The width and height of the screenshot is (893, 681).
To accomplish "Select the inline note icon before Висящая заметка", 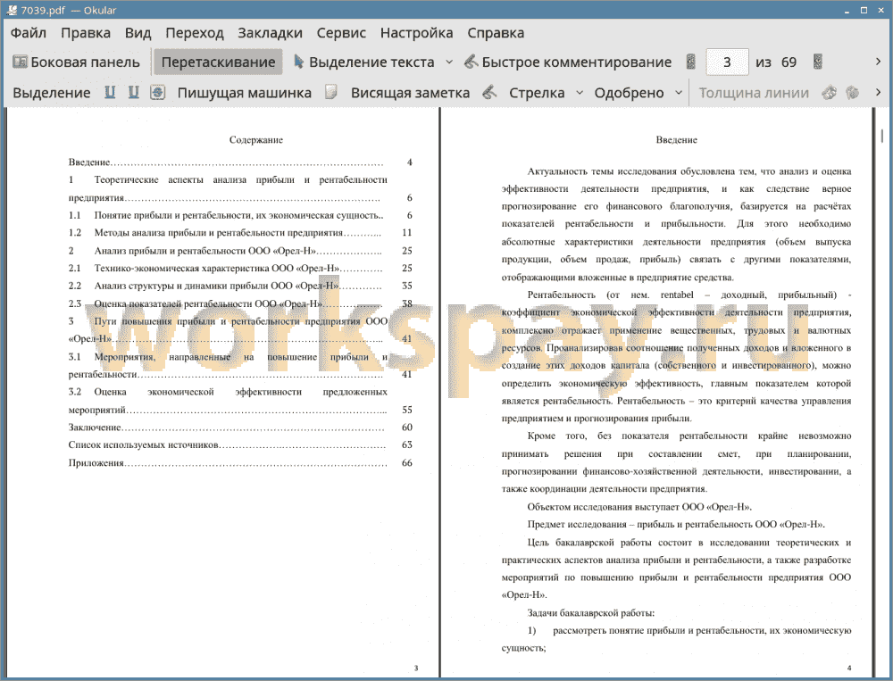I will (x=331, y=92).
